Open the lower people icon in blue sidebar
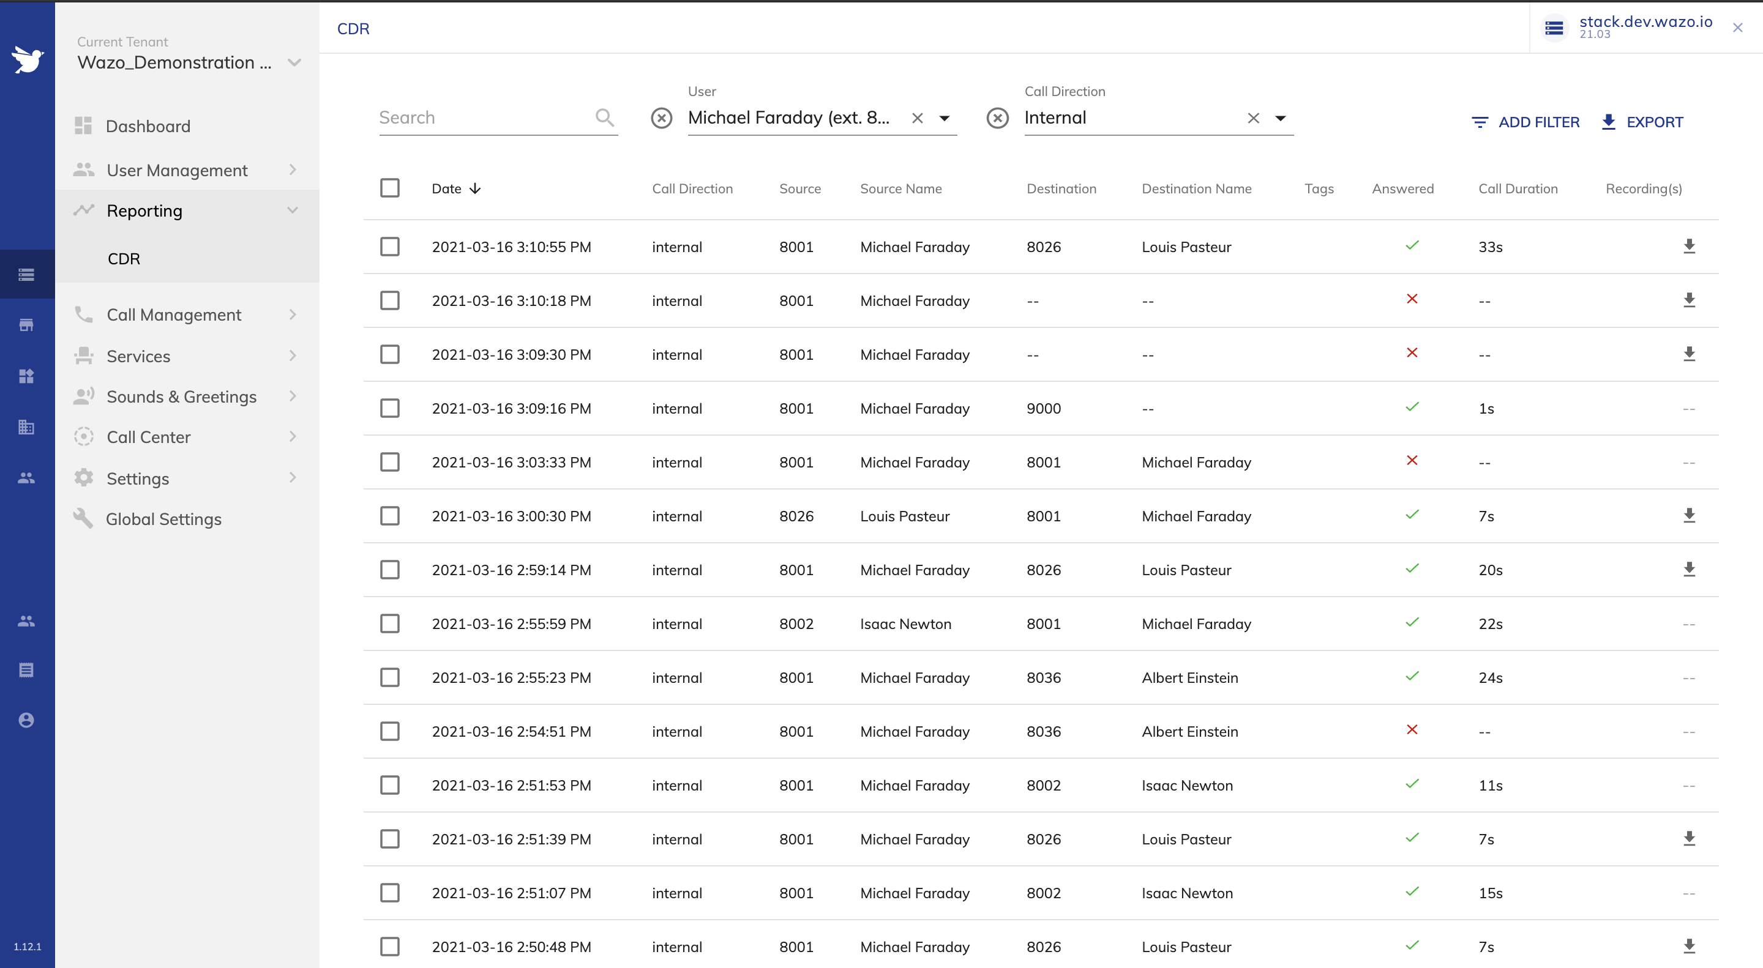This screenshot has height=968, width=1763. coord(27,621)
